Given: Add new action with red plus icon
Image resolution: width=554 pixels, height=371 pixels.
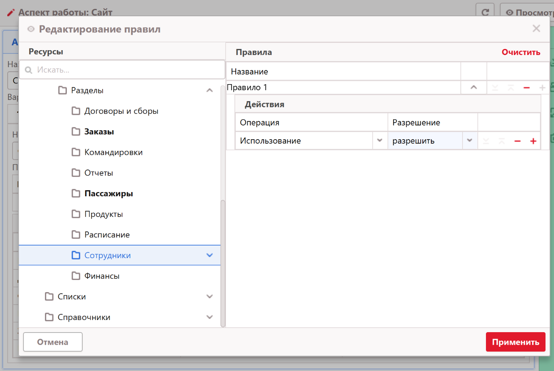Looking at the screenshot, I should point(533,141).
